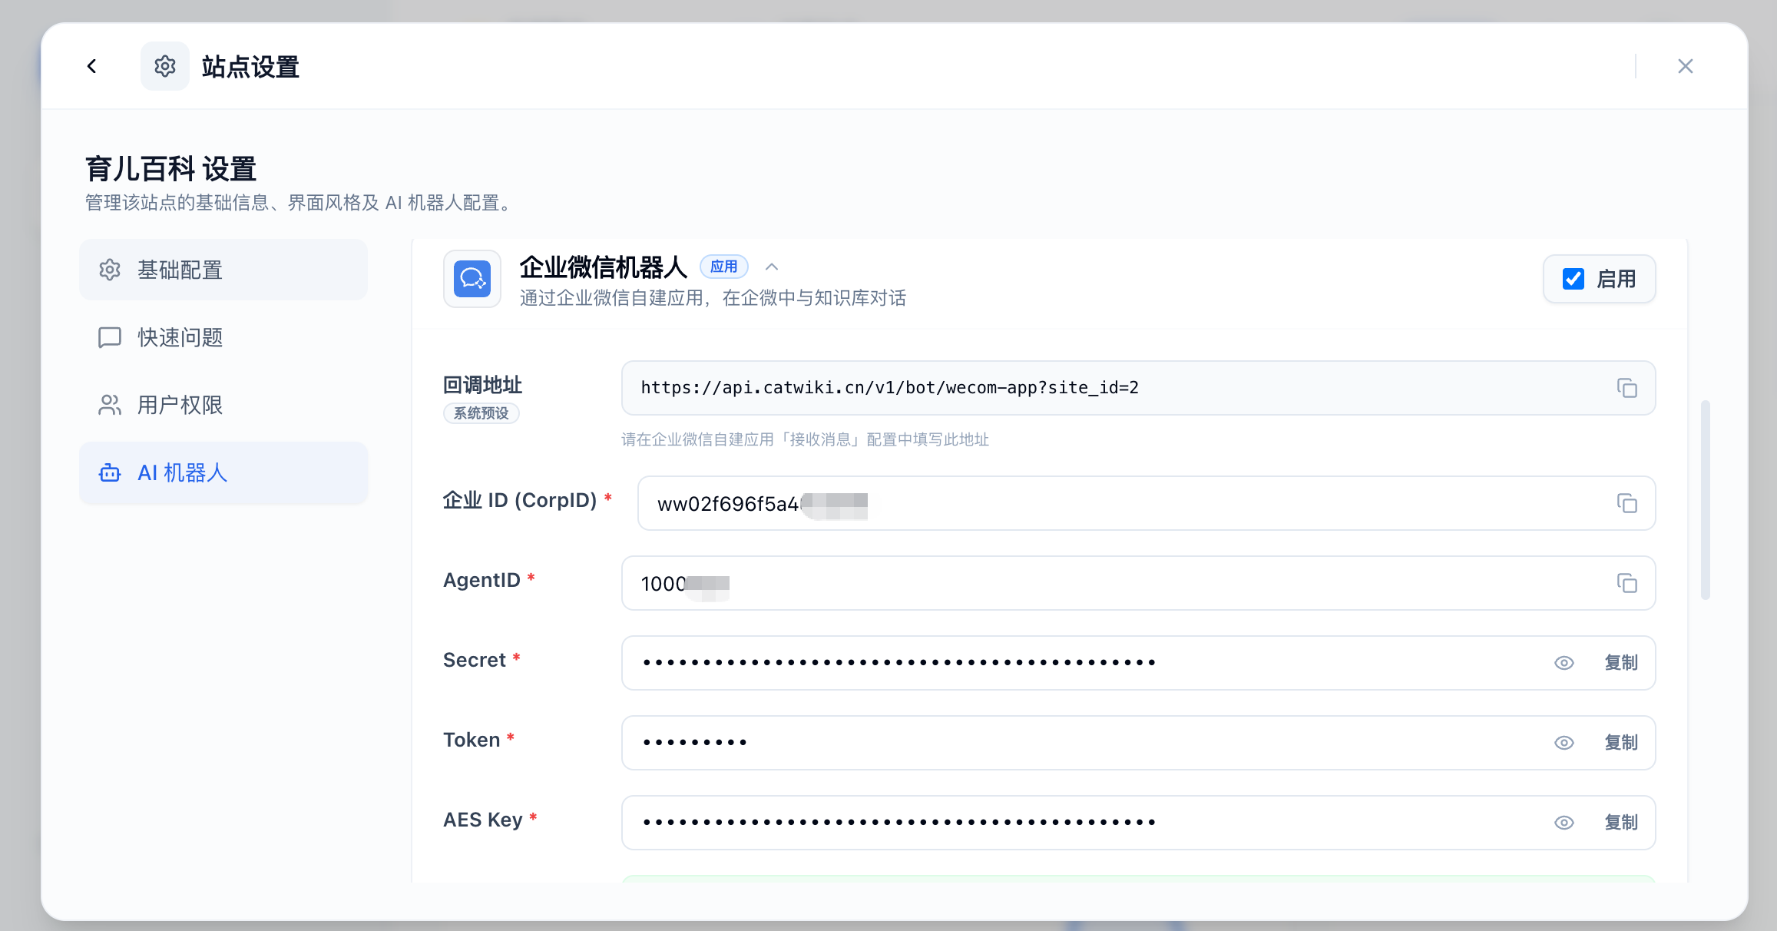The width and height of the screenshot is (1777, 931).
Task: Copy the AgentID value
Action: [1626, 583]
